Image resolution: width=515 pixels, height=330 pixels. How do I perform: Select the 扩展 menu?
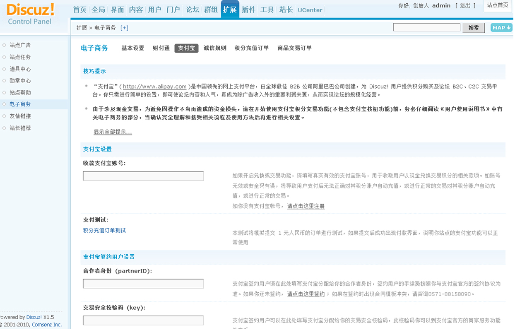pyautogui.click(x=230, y=10)
